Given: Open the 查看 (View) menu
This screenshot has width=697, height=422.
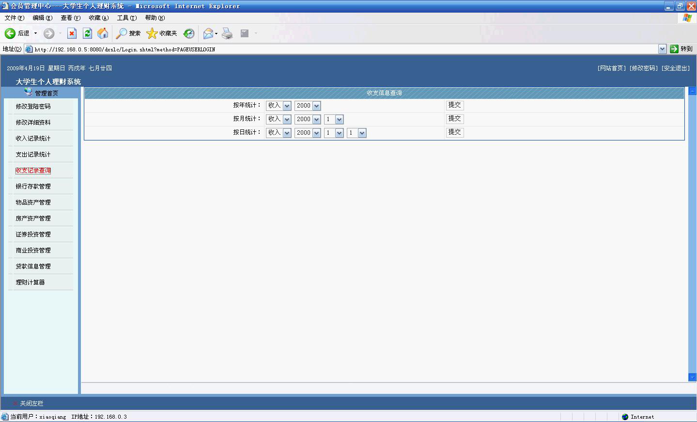Looking at the screenshot, I should 70,18.
